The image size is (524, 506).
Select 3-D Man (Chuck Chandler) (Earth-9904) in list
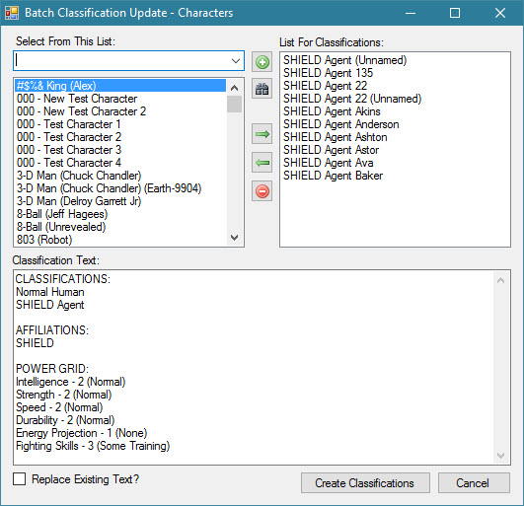pos(109,188)
